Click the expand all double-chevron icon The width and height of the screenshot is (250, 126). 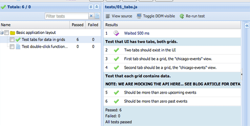pos(91,7)
